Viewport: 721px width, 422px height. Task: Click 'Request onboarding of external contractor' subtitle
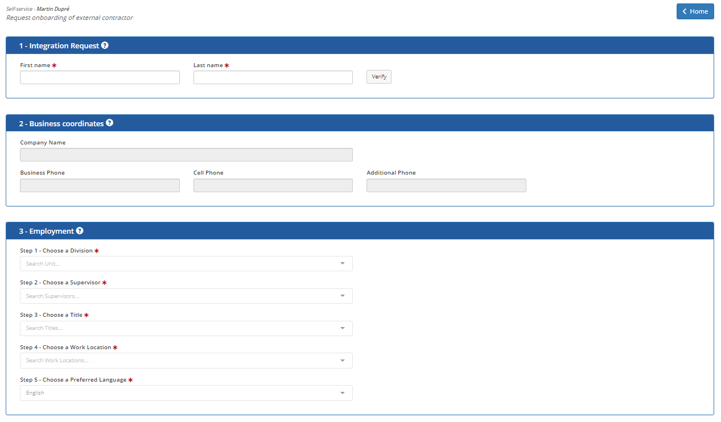pos(69,18)
